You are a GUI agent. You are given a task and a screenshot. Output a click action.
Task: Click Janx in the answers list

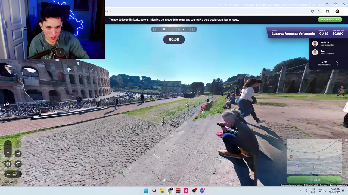pyautogui.click(x=323, y=51)
